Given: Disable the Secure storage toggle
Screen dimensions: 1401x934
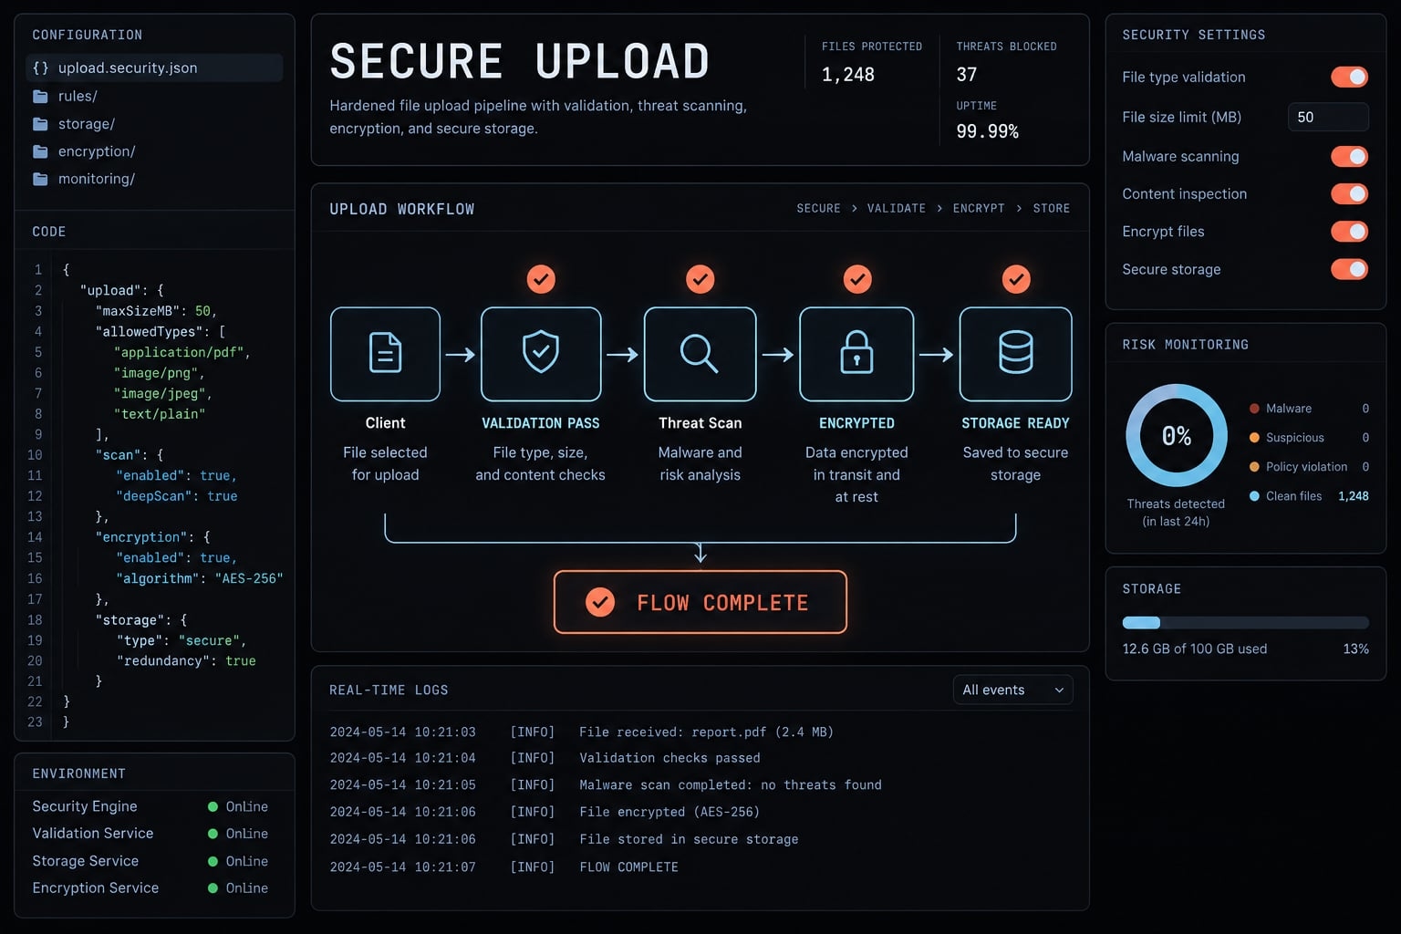Looking at the screenshot, I should click(x=1349, y=269).
